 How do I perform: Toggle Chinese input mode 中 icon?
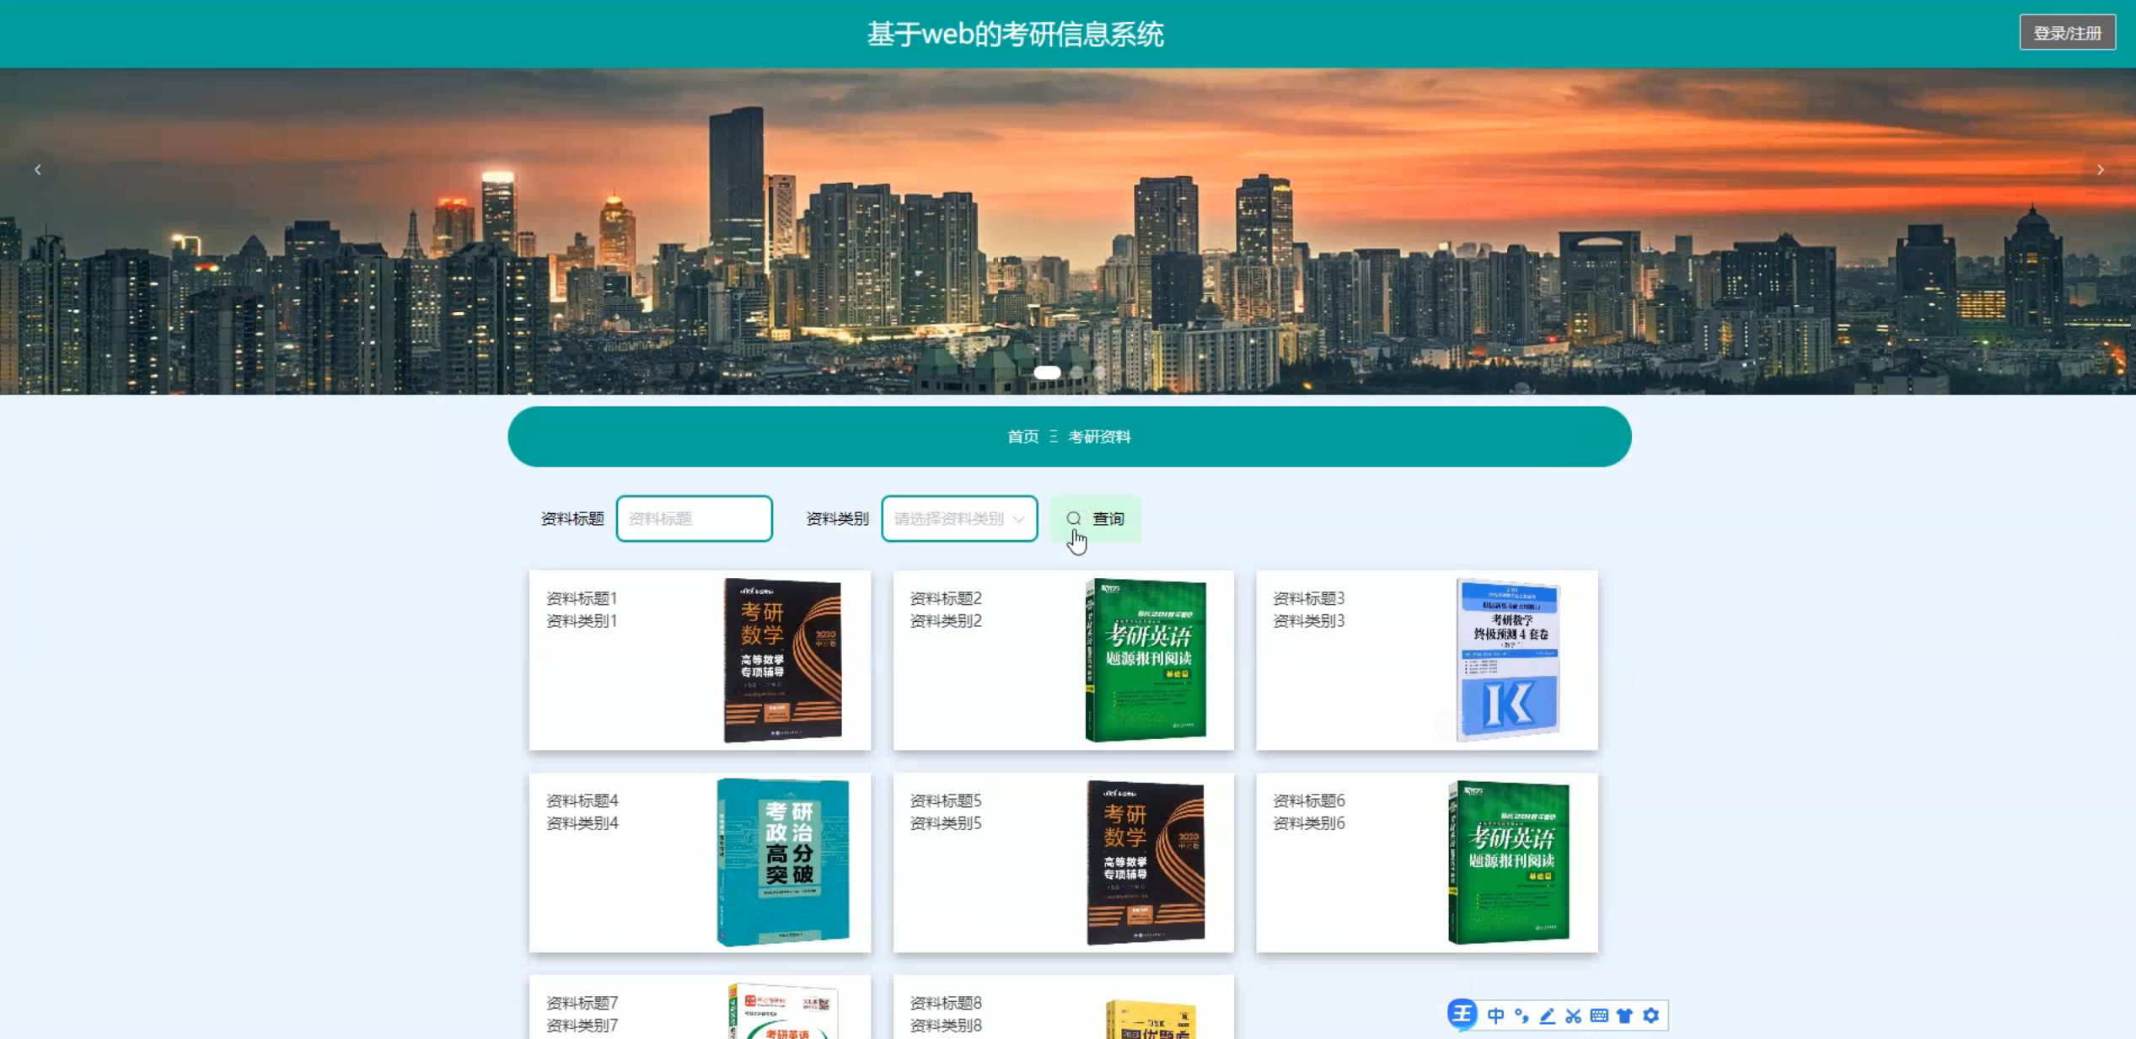pyautogui.click(x=1495, y=1015)
